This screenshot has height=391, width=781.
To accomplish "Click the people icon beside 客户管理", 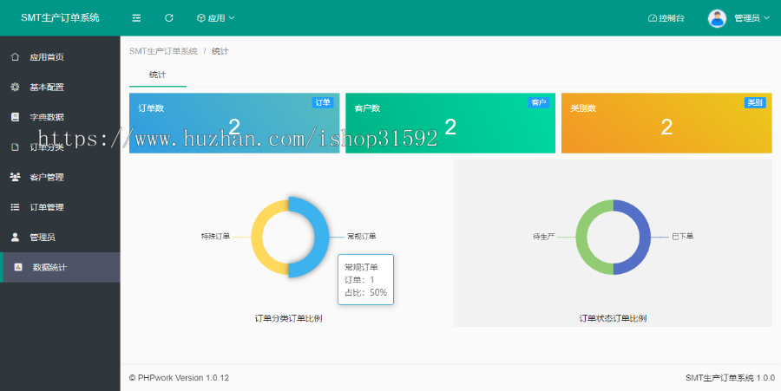I will (x=15, y=177).
